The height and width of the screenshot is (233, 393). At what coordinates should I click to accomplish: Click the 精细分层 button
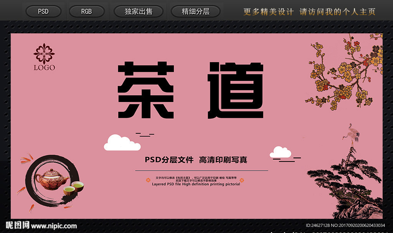click(x=195, y=11)
